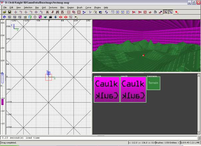Viewport: 201px width, 146px height.
Task: Click the free rotate arrows icon
Action: pyautogui.click(x=106, y=12)
